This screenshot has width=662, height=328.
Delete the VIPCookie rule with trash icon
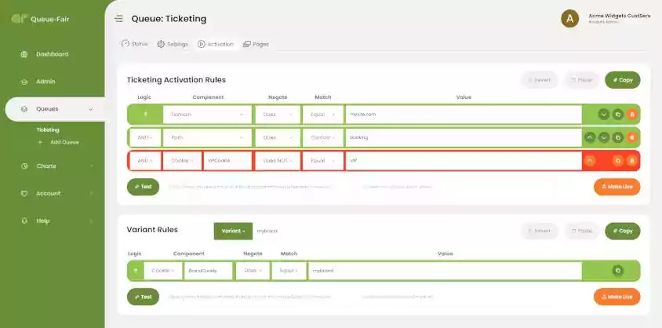pyautogui.click(x=631, y=161)
